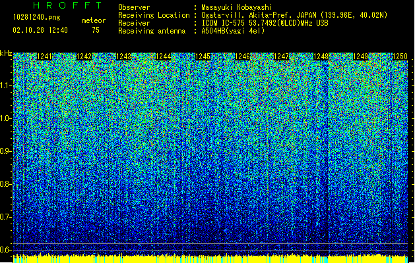Click the 1241 time marker

(x=45, y=57)
